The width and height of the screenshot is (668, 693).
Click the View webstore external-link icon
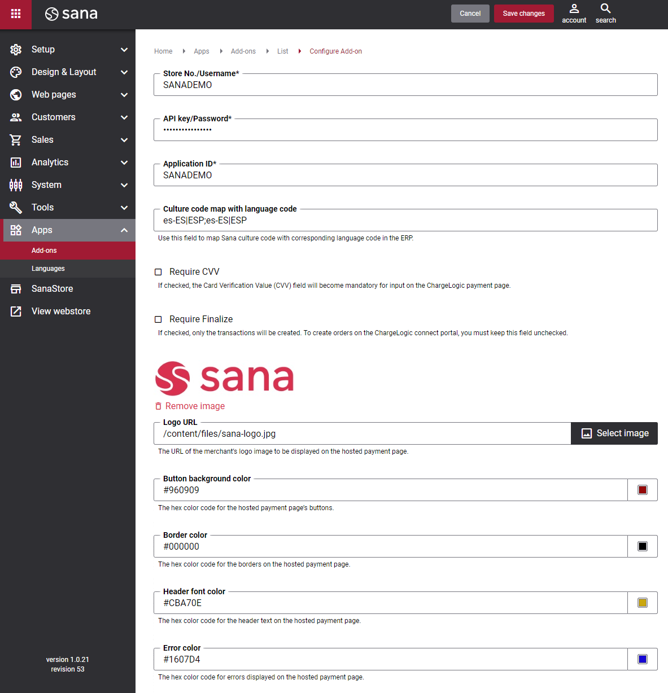16,312
